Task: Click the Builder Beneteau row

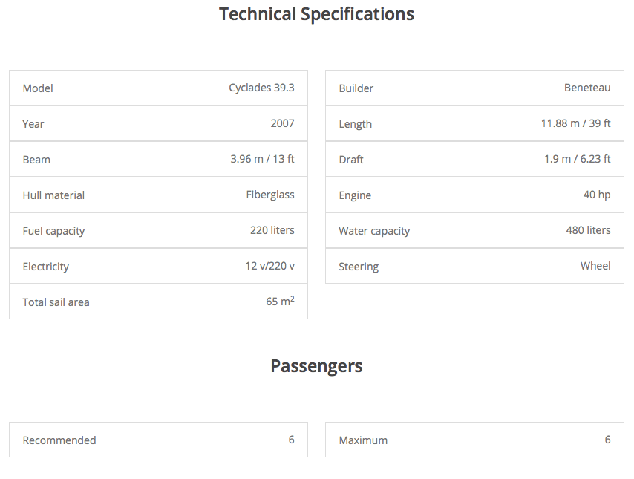Action: coord(474,88)
